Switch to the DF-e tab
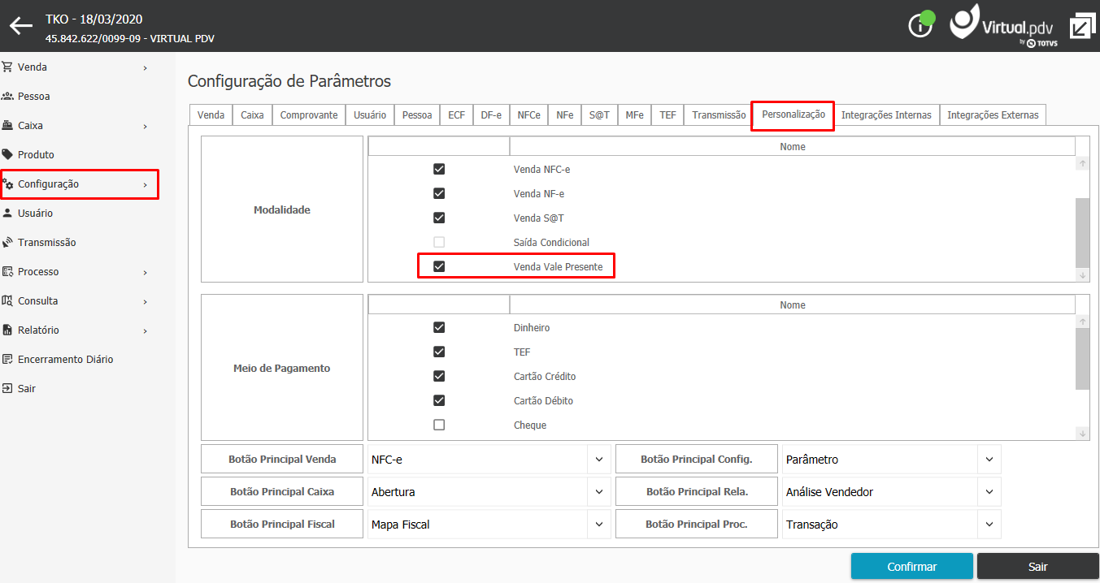This screenshot has height=583, width=1100. tap(491, 115)
